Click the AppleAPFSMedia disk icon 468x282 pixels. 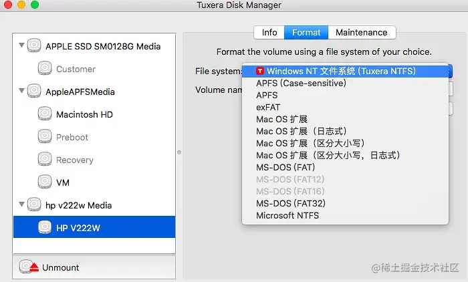click(34, 91)
